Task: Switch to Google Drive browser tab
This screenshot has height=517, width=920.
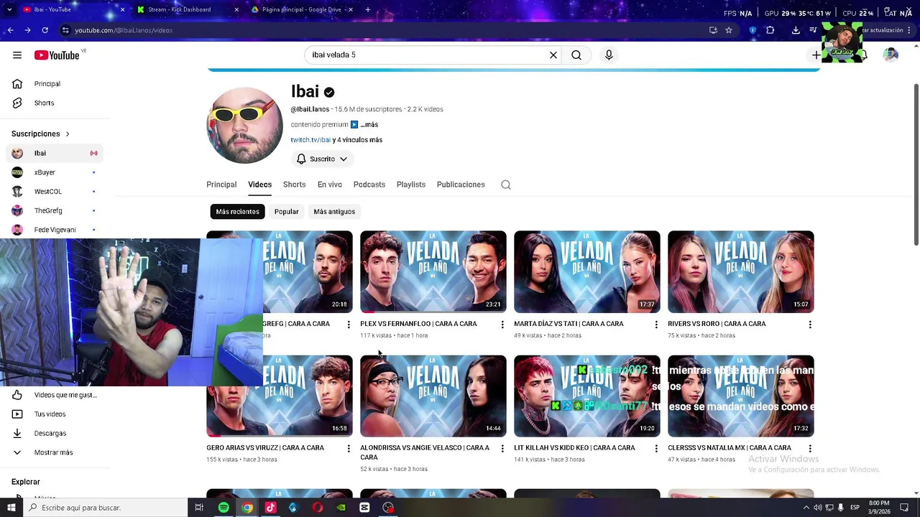Action: pyautogui.click(x=302, y=9)
